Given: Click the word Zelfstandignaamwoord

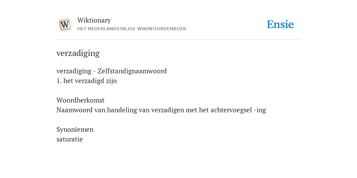Looking at the screenshot, I should 132,71.
